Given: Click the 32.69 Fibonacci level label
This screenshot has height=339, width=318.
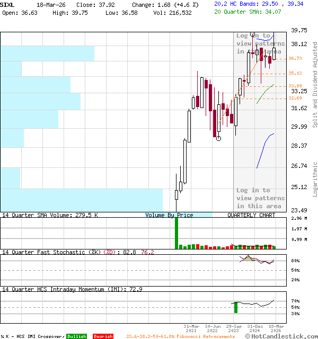Looking at the screenshot, I should (x=295, y=98).
